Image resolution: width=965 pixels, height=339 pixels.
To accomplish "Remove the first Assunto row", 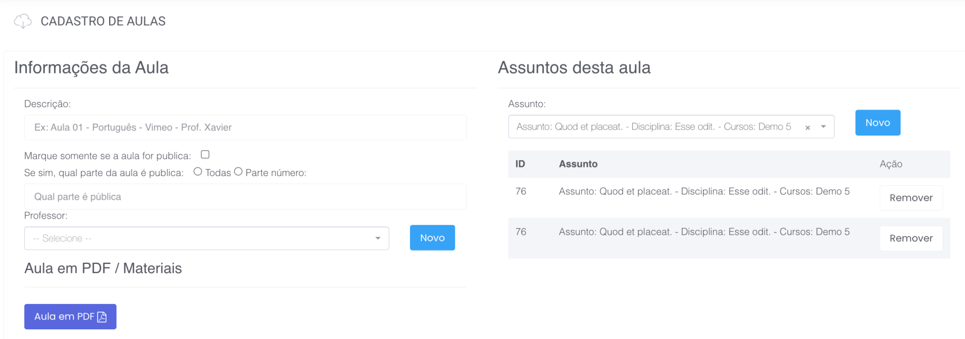I will point(910,198).
